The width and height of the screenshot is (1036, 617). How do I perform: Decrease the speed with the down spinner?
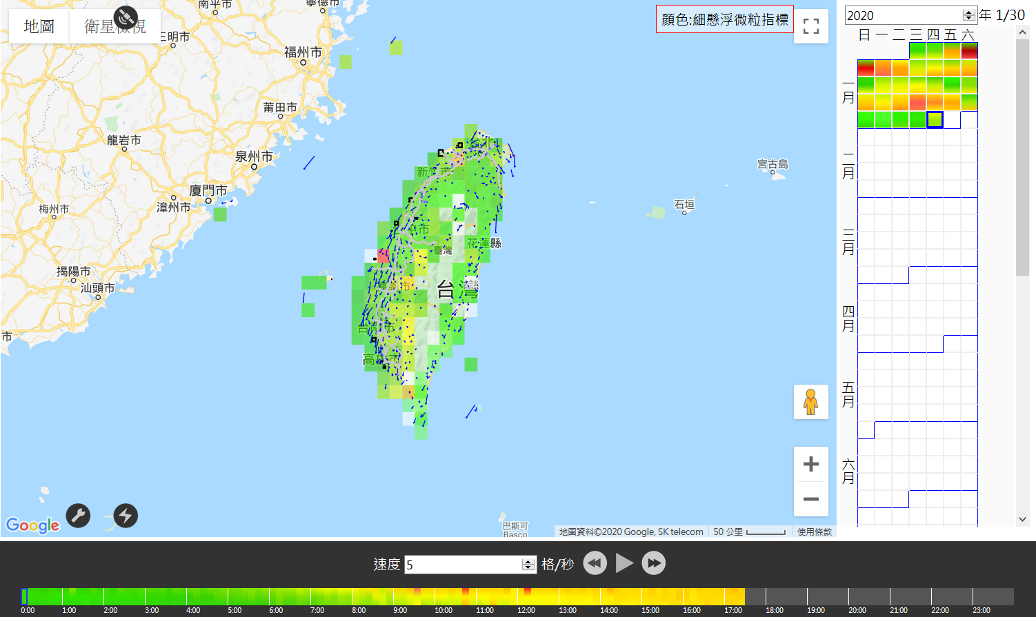click(528, 568)
